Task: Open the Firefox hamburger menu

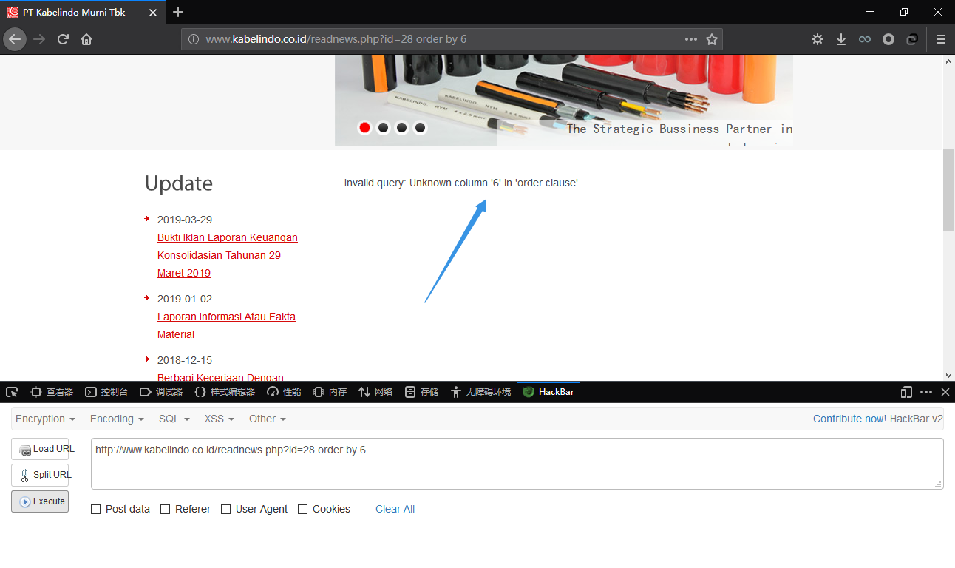Action: (940, 39)
